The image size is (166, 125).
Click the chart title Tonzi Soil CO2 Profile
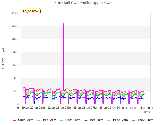pyautogui.click(x=83, y=3)
